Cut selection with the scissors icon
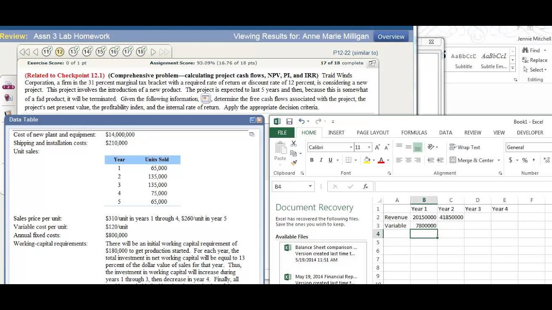 point(294,144)
